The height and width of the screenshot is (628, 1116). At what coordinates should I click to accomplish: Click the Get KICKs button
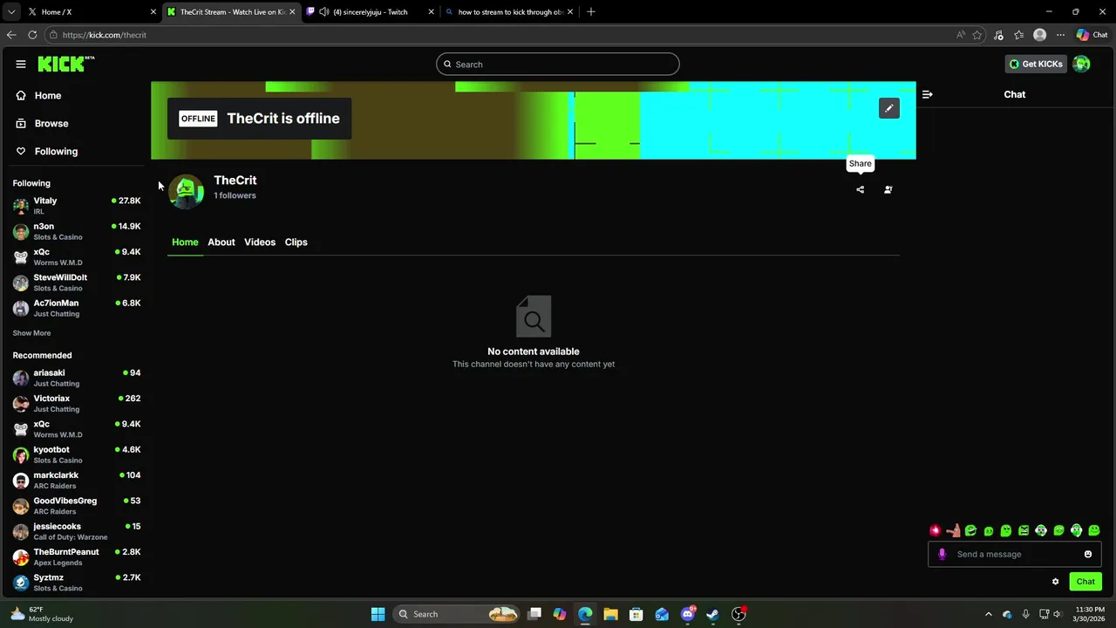pos(1036,64)
